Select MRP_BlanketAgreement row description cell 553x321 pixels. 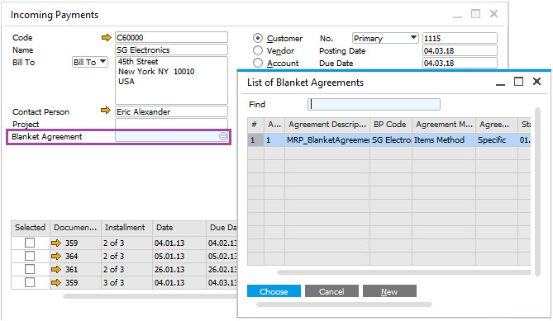point(327,140)
